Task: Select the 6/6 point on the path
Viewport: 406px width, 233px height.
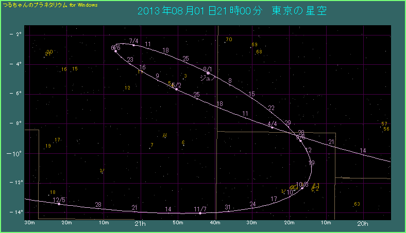Action: [115, 51]
